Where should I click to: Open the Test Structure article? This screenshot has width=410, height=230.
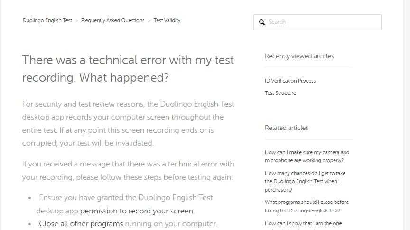click(280, 93)
